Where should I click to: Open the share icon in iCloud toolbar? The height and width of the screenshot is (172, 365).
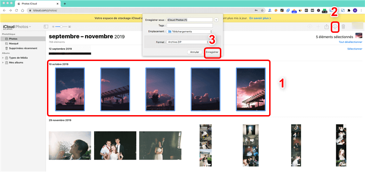pos(326,27)
